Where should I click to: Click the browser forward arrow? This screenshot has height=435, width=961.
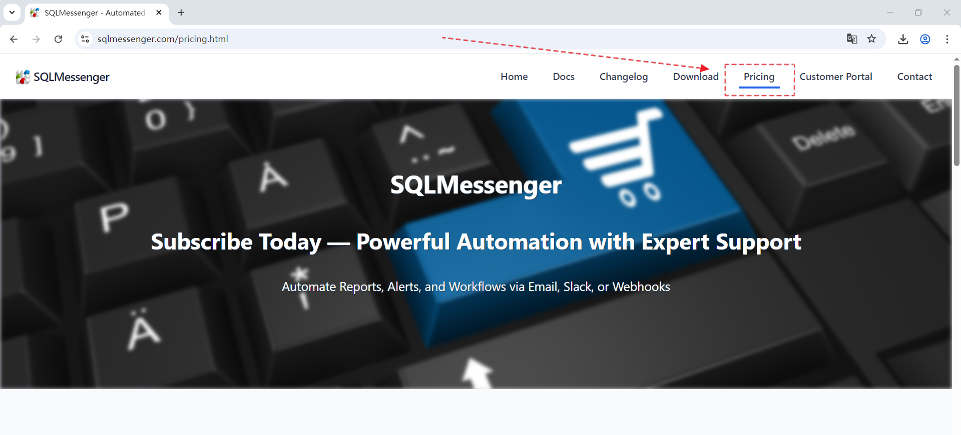(36, 39)
